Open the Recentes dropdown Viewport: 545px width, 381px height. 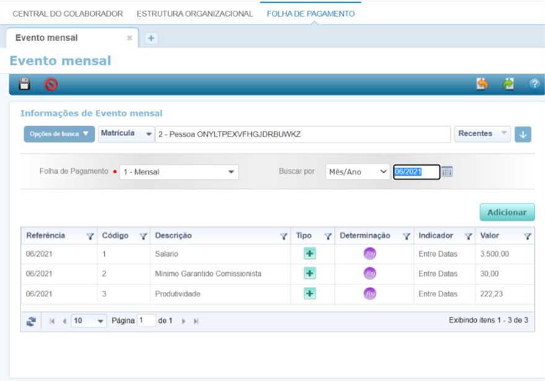(x=482, y=134)
